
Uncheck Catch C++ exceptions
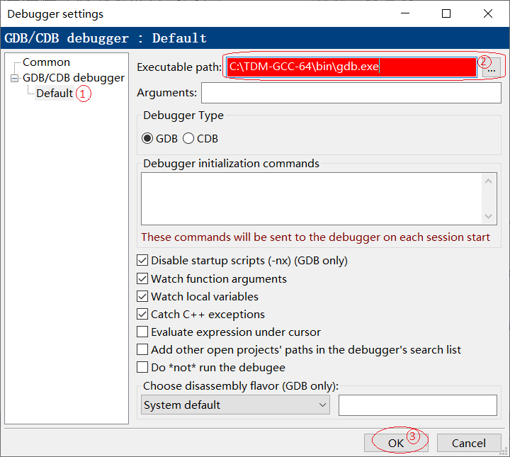(x=142, y=314)
